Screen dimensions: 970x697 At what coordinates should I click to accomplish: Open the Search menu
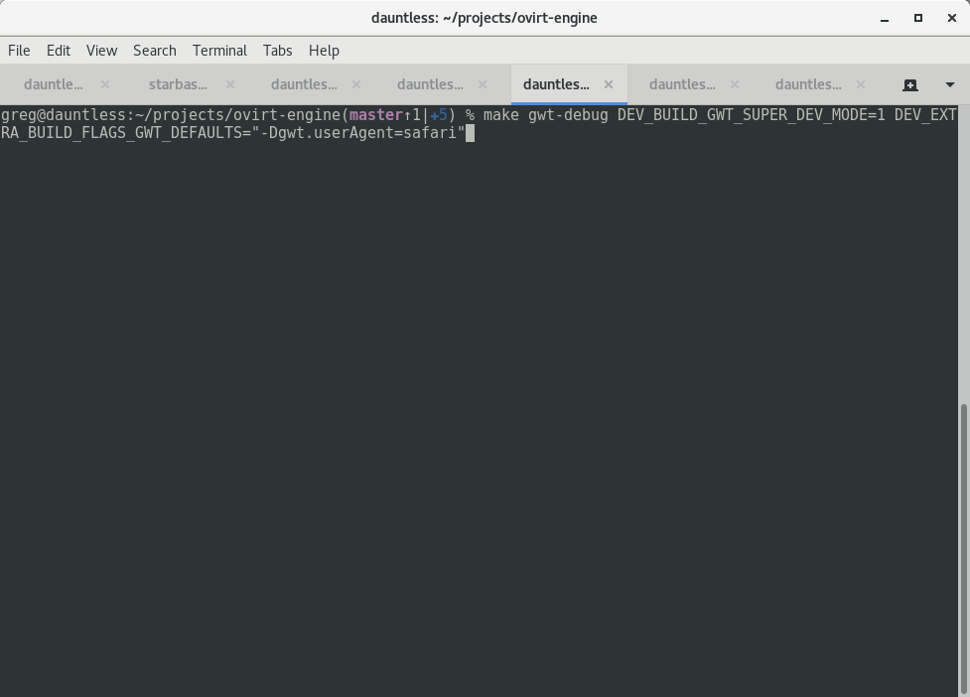[x=155, y=51]
